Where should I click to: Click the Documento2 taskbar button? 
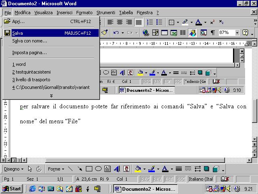tap(145, 189)
